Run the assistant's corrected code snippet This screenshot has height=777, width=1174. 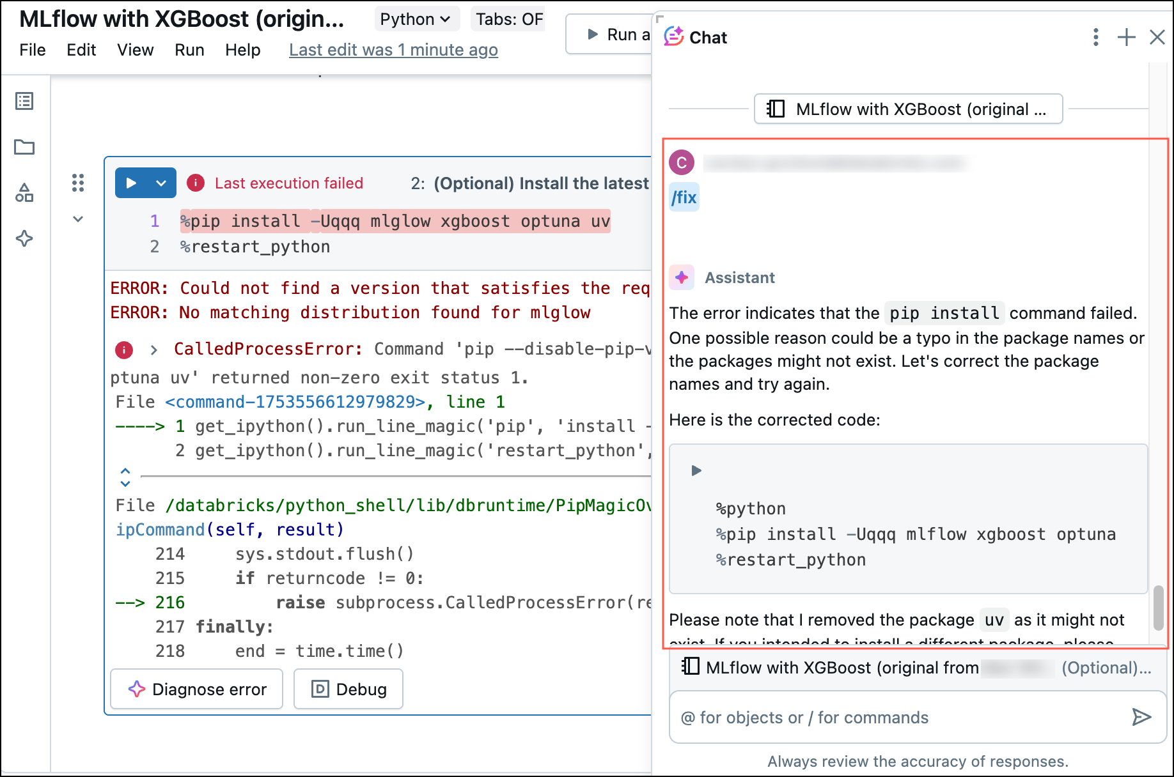click(x=695, y=471)
